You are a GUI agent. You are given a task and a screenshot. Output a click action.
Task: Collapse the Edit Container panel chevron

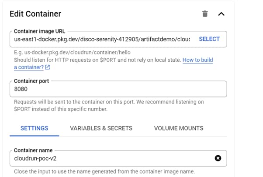[x=221, y=14]
